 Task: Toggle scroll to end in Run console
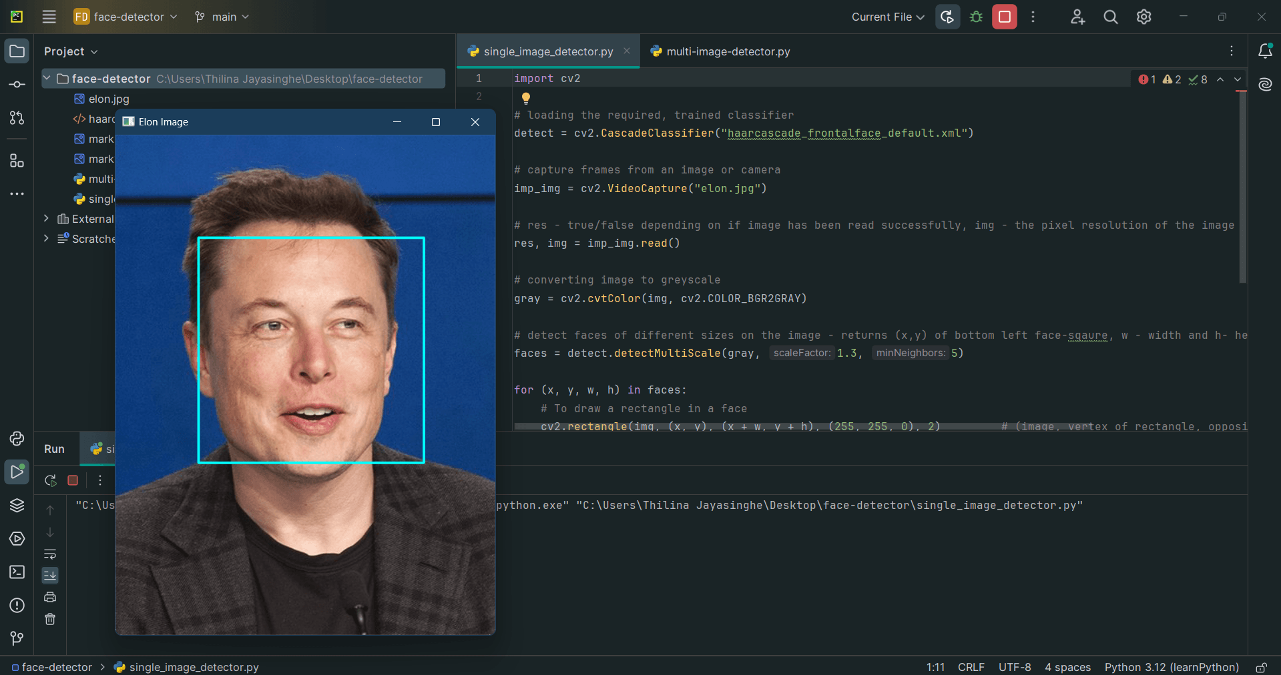tap(50, 575)
